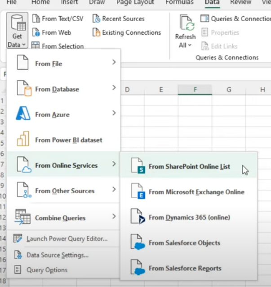This screenshot has width=271, height=287.
Task: Click the Salesforce Reports cloud icon
Action: [138, 268]
